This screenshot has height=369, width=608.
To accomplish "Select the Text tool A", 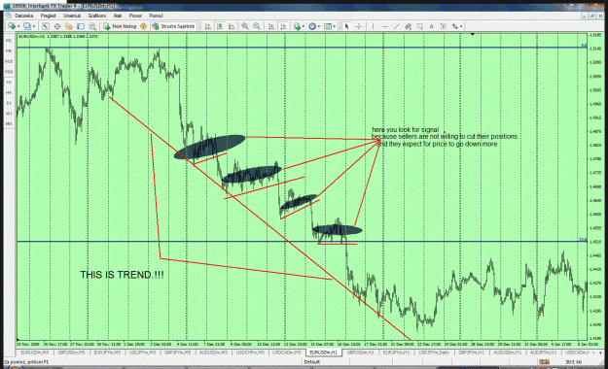I will coord(431,26).
